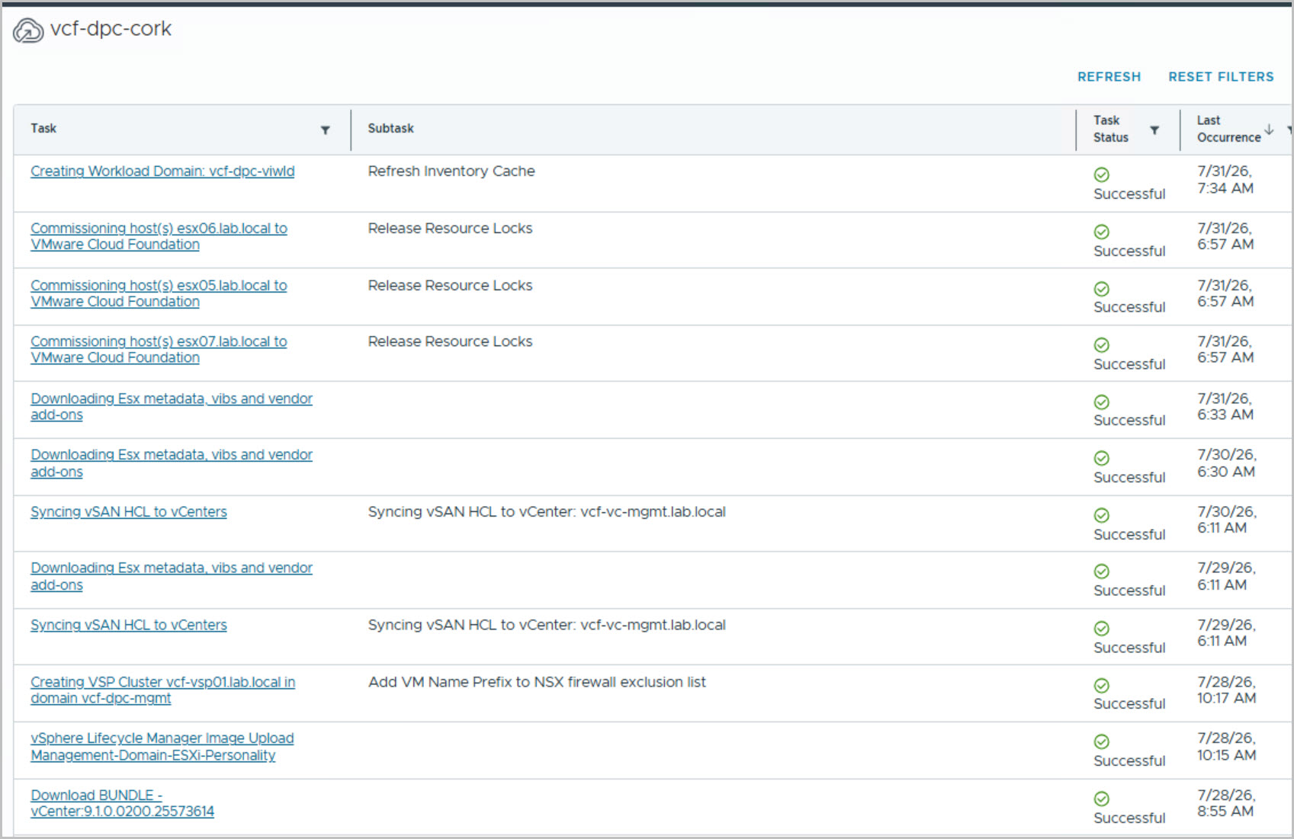Click Successful status text for Creating VSP Cluster
This screenshot has width=1294, height=839.
[1129, 704]
